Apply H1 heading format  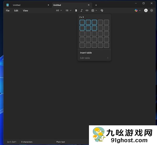coord(58,10)
